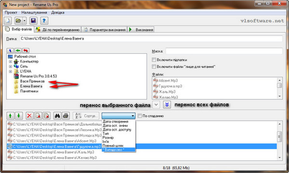Viewport: 289px width, 173px height.
Task: Choose Ім'я sort option
Action: click(x=118, y=142)
